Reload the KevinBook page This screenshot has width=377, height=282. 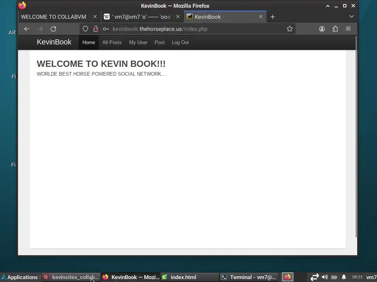[53, 29]
